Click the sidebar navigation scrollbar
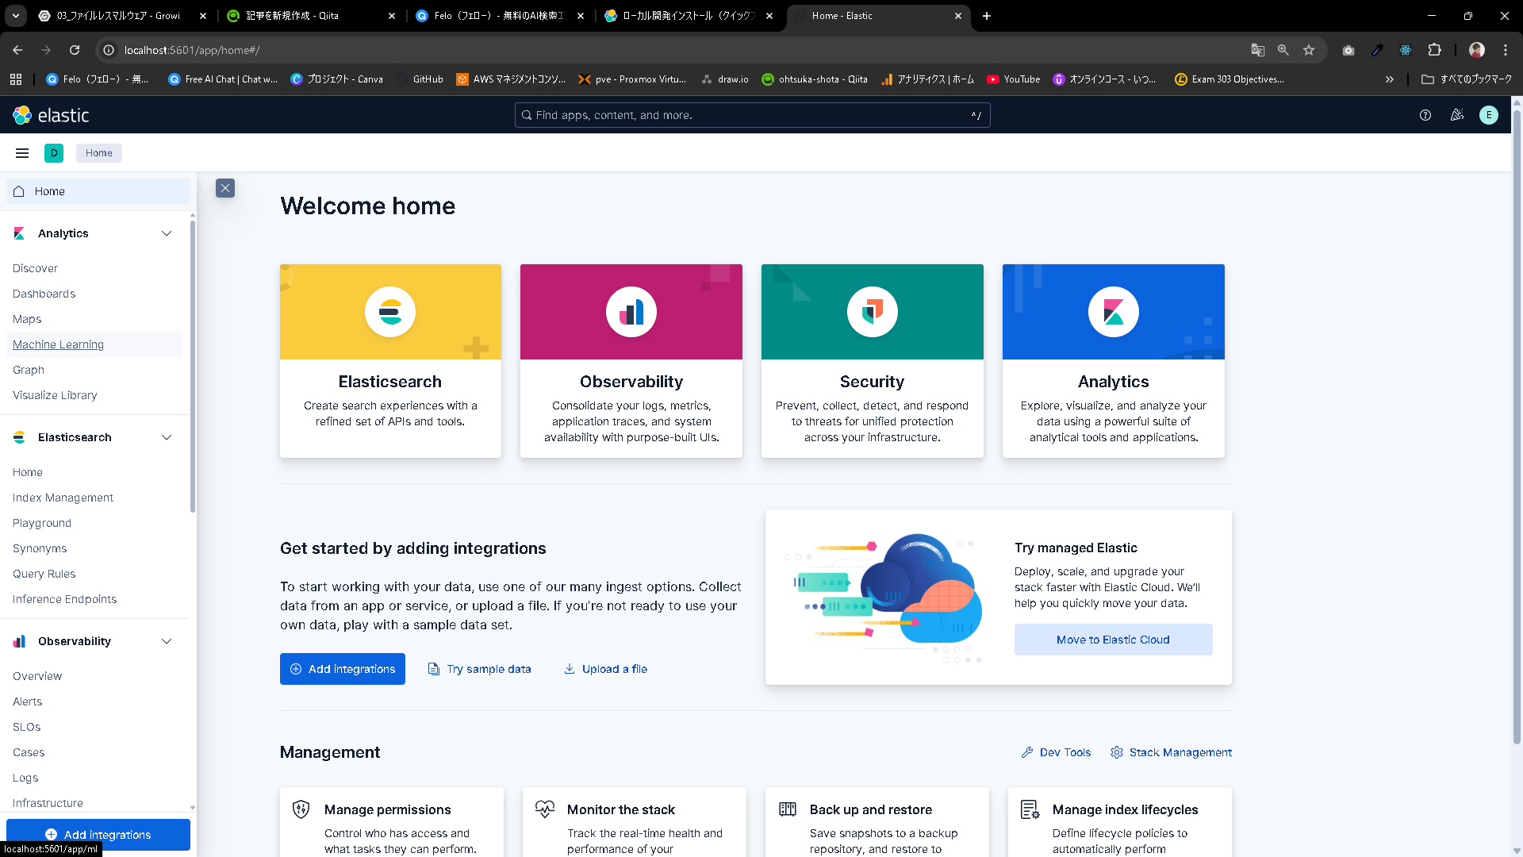1523x857 pixels. (193, 365)
